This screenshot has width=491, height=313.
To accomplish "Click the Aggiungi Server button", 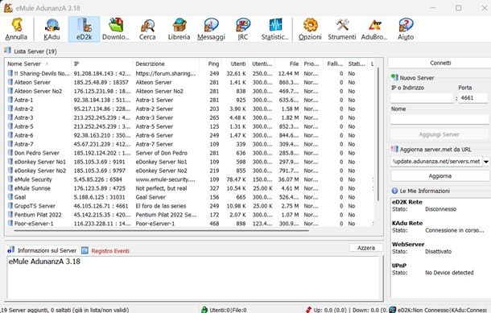I will [x=439, y=134].
